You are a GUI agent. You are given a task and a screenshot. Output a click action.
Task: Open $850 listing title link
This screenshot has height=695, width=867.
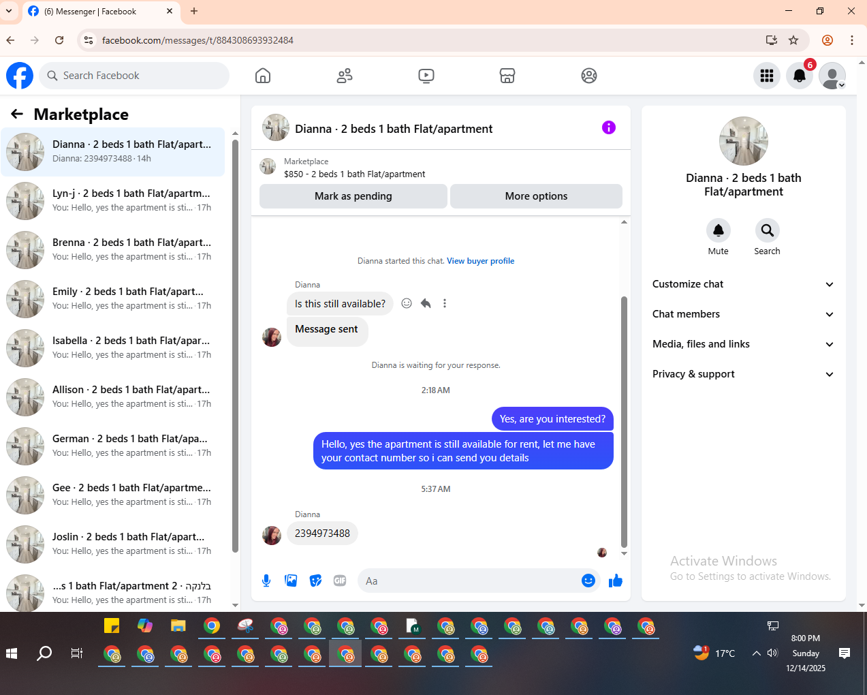tap(354, 174)
